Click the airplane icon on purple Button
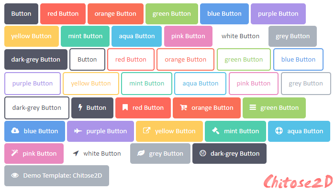335x191 pixels. (x=78, y=131)
